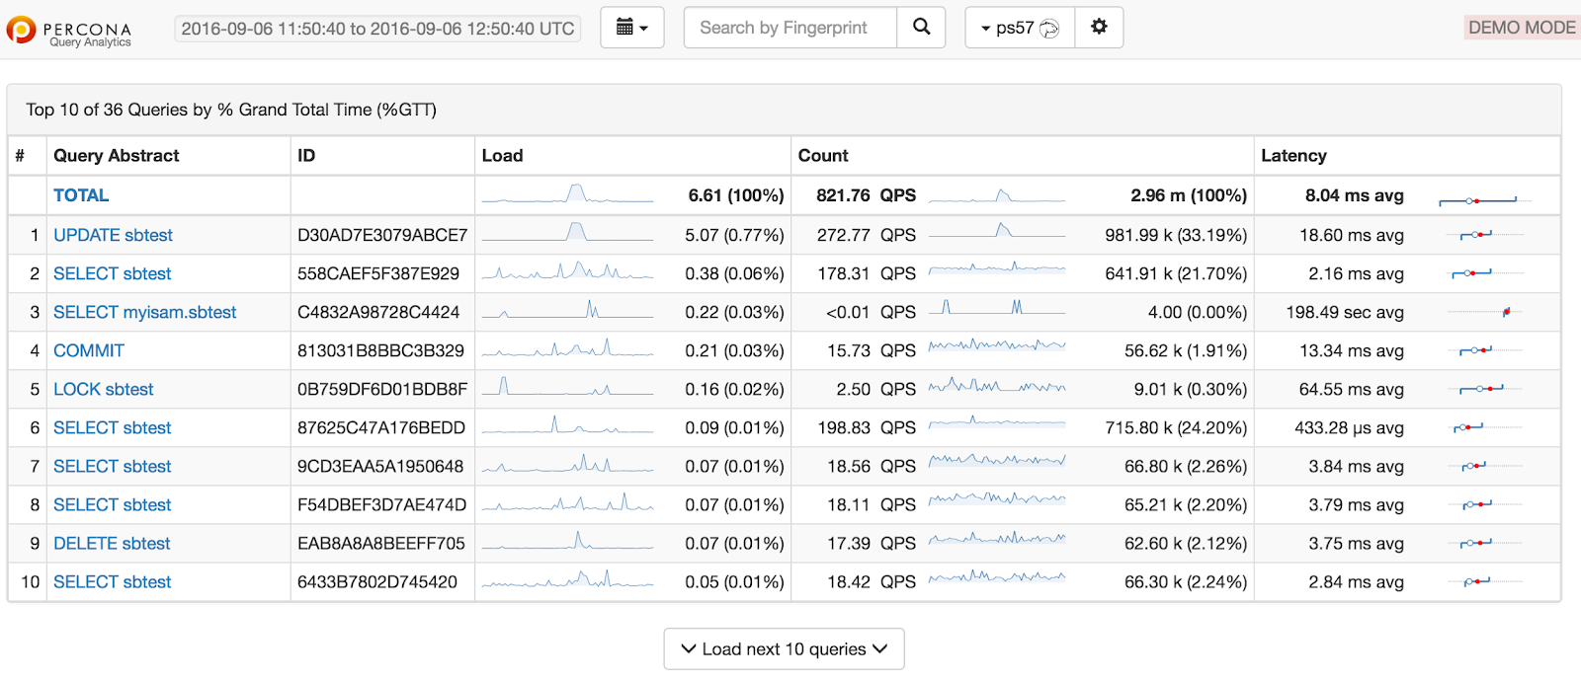Open the COMMIT query link
The image size is (1581, 680).
89,350
